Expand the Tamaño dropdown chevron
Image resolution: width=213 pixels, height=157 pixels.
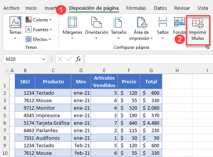point(118,38)
